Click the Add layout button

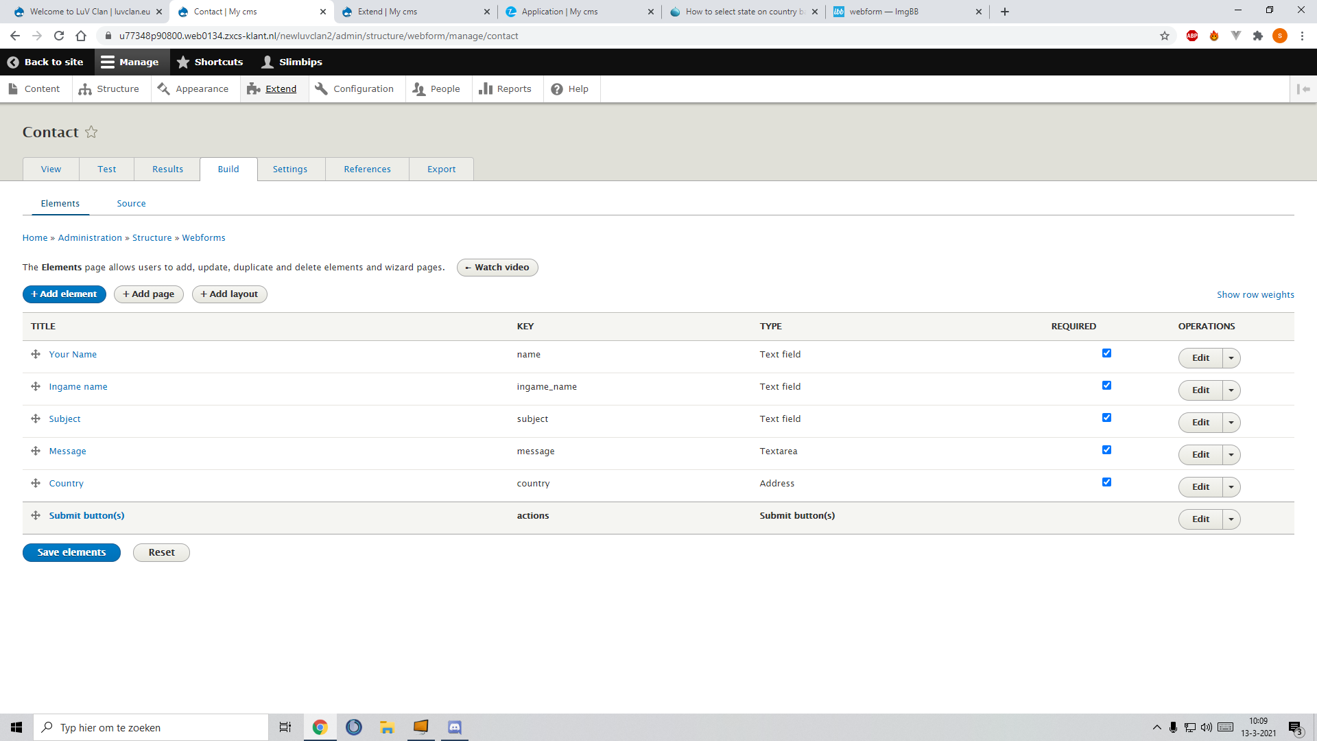click(x=230, y=294)
